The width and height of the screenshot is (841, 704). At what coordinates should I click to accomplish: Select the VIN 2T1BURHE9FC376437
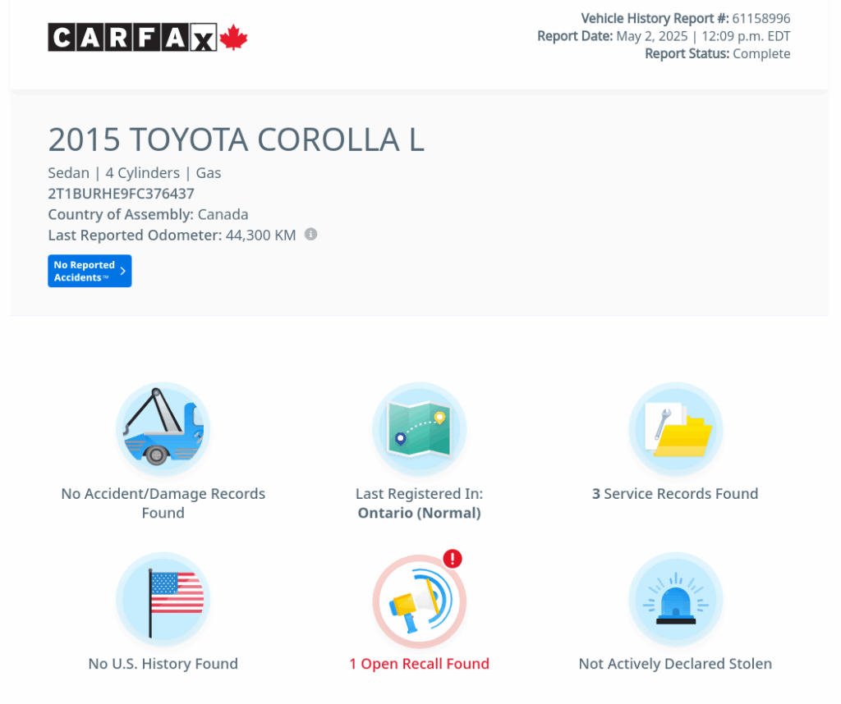(x=122, y=194)
